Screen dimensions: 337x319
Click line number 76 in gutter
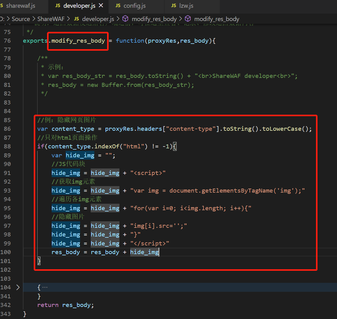pos(7,41)
